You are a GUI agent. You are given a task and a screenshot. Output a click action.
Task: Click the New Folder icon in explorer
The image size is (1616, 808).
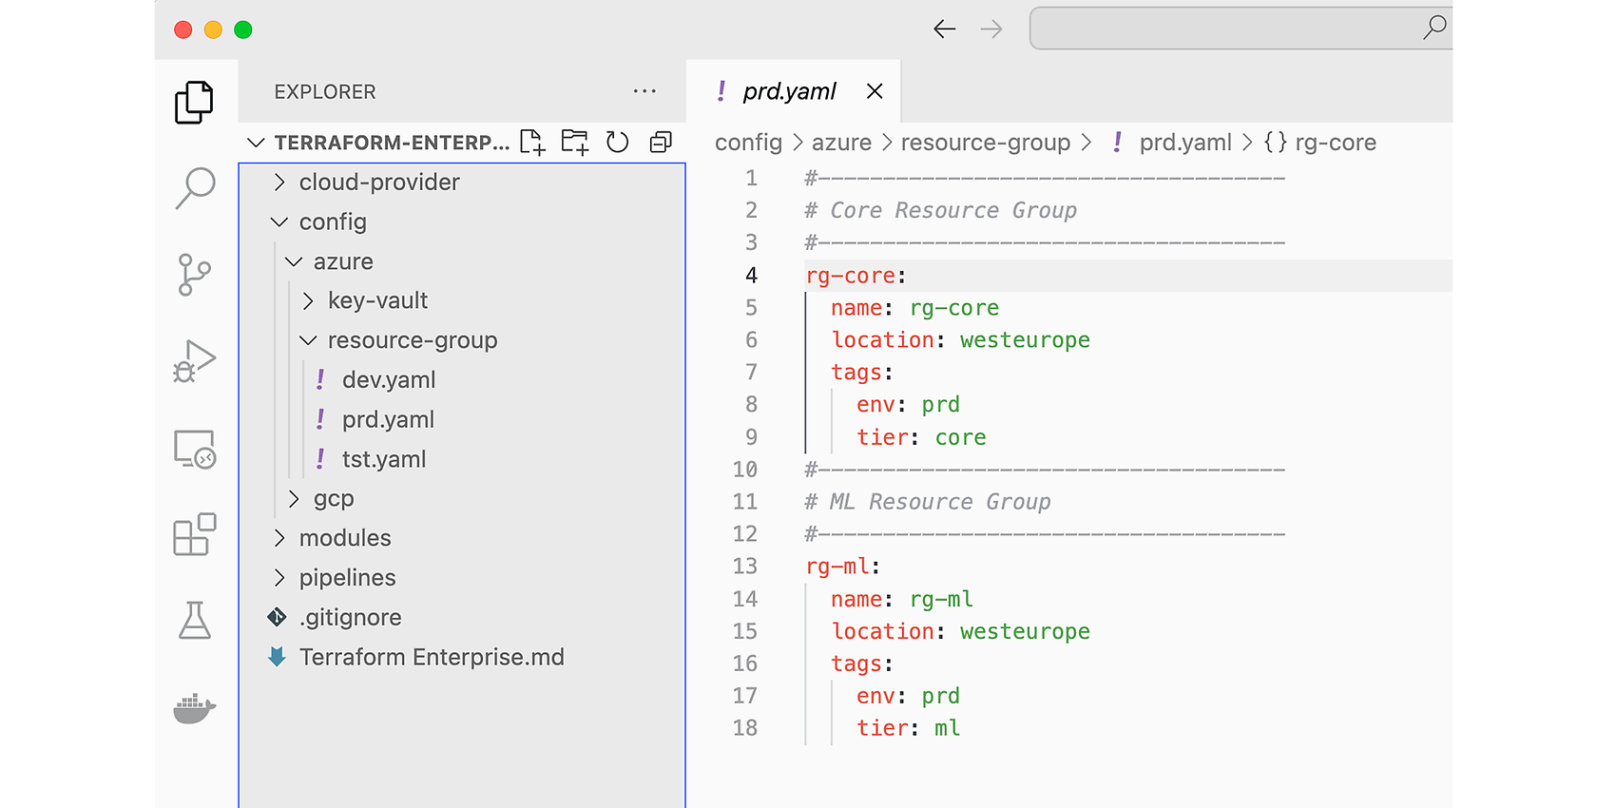point(575,143)
